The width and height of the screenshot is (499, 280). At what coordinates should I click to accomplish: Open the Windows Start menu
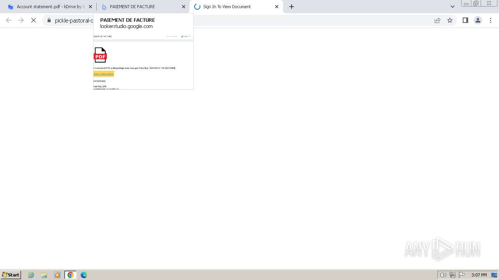click(x=11, y=275)
